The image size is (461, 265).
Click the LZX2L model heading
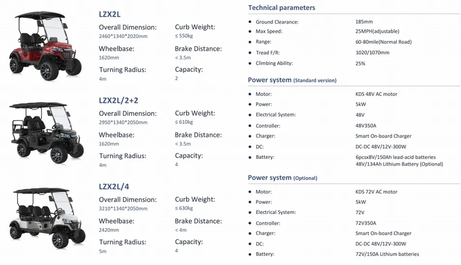109,14
